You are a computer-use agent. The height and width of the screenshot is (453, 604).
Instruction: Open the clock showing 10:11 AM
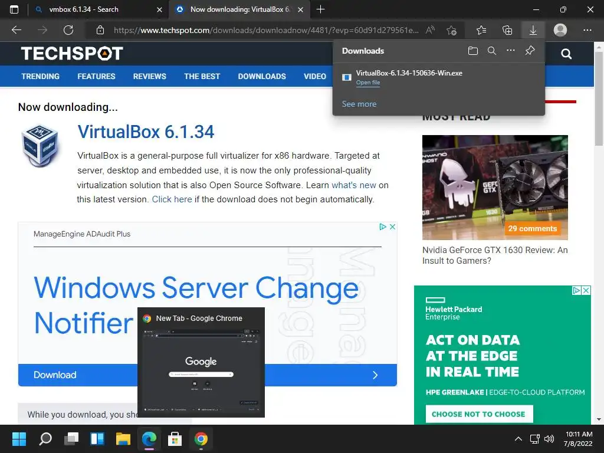click(578, 439)
